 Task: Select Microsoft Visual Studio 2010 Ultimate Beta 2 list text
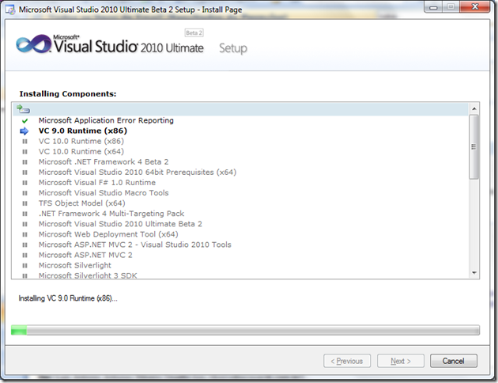[x=120, y=224]
